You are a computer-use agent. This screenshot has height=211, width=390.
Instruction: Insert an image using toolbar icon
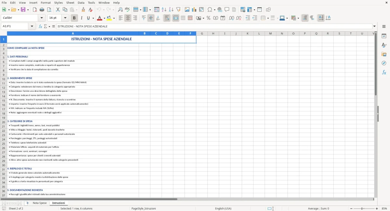click(187, 10)
